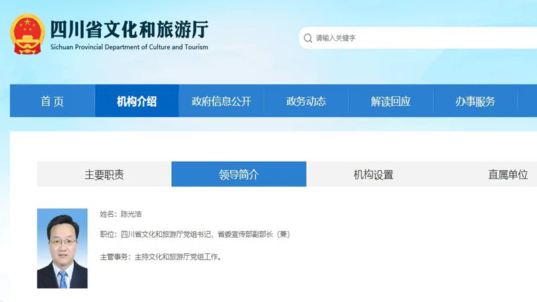Click the 职位 line about 党组书记
This screenshot has height=302, width=537.
[195, 234]
